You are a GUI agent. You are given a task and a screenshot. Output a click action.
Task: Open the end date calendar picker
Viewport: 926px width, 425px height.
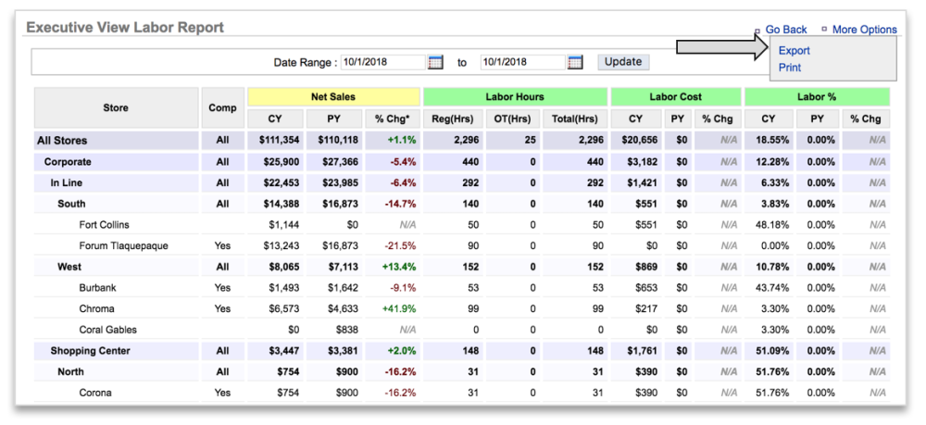coord(575,62)
